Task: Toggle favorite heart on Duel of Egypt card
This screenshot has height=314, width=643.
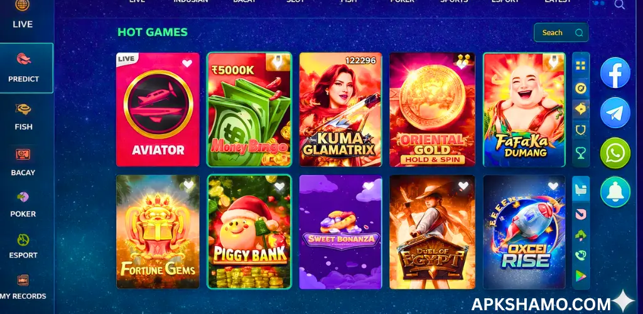Action: 463,186
